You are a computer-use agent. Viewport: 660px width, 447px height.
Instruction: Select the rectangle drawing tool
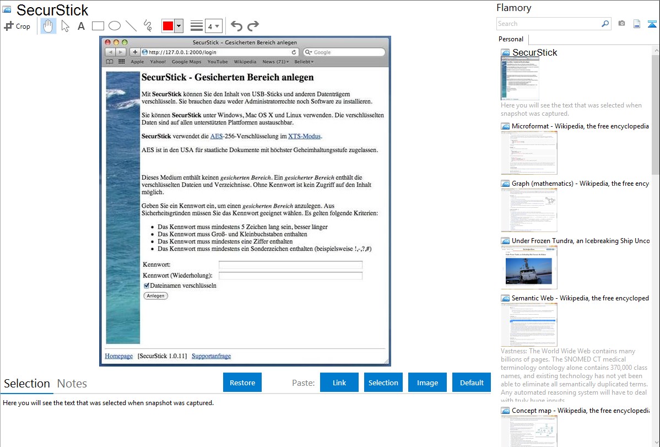coord(98,26)
